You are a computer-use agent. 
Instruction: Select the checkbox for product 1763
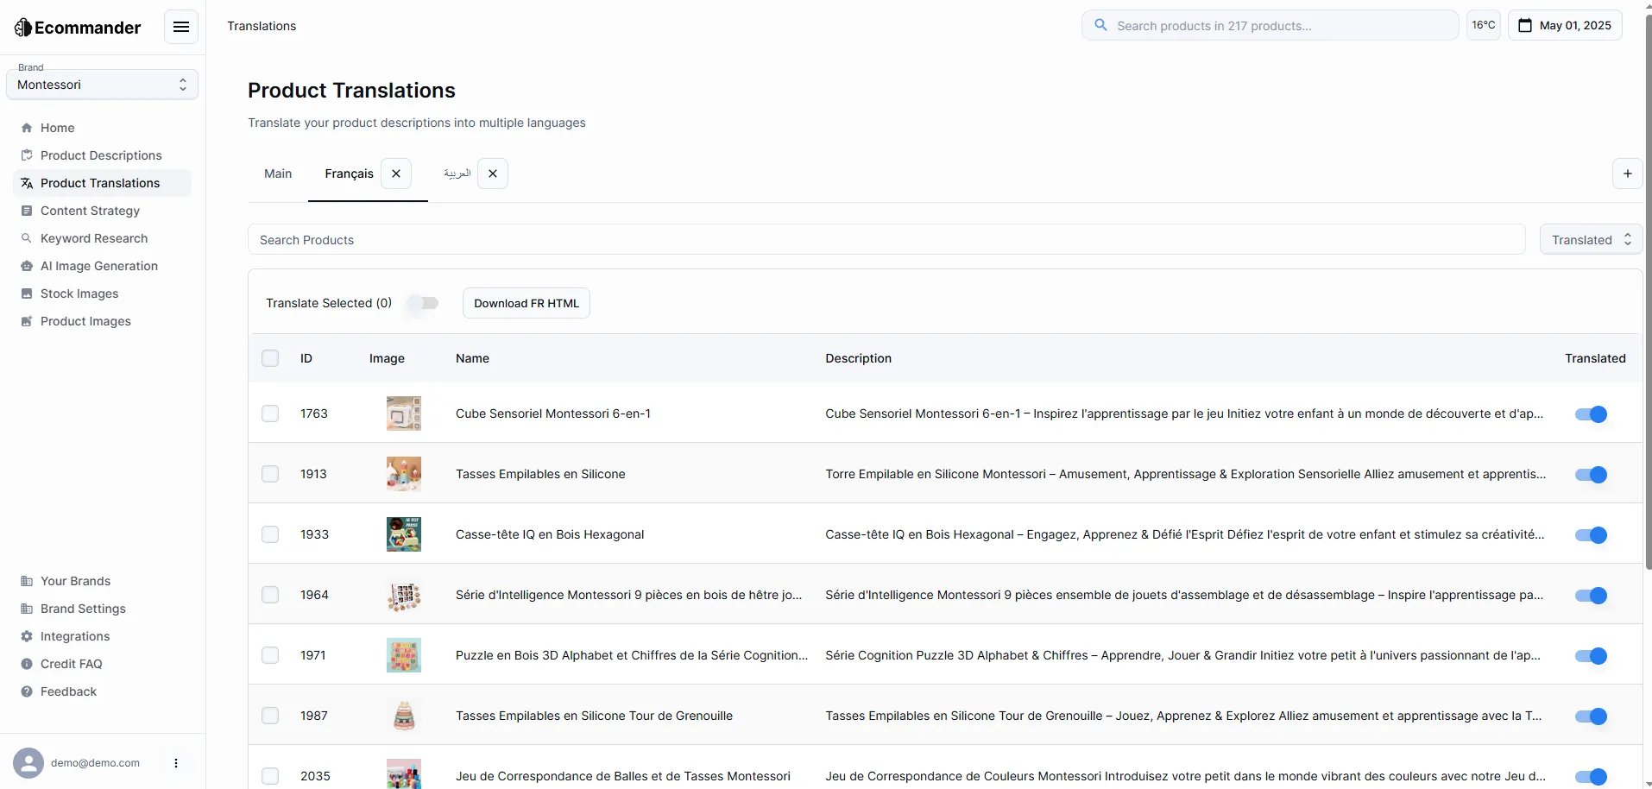click(x=270, y=413)
